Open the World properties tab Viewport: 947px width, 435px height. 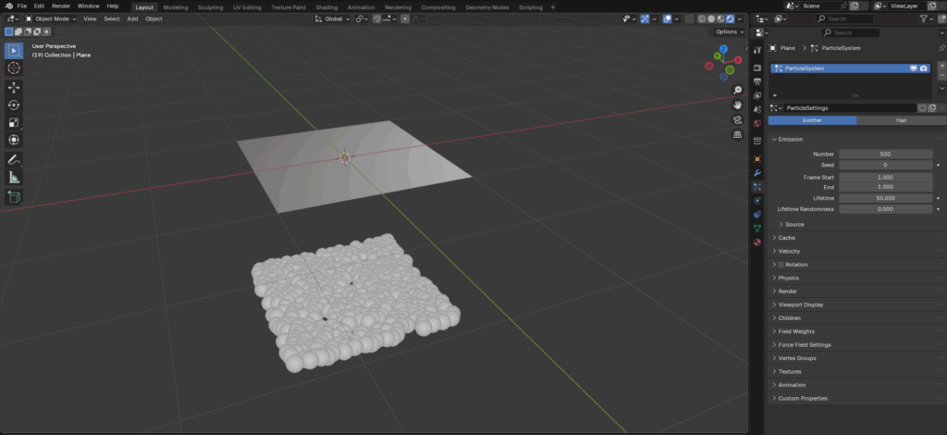(757, 123)
